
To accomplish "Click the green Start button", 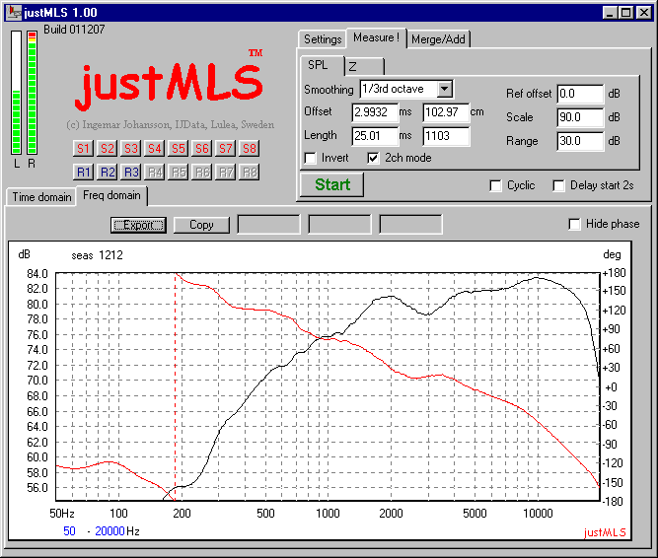I will click(331, 184).
